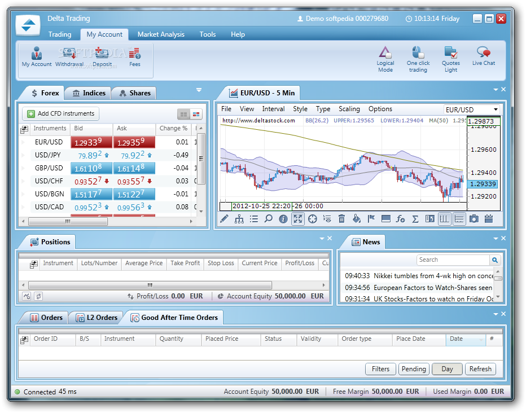Select the chart pencil drawing tool

coord(225,219)
